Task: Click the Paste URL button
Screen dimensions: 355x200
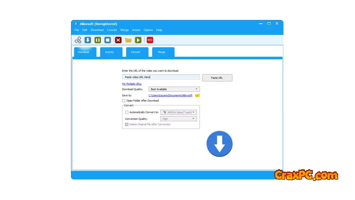Action: click(217, 78)
